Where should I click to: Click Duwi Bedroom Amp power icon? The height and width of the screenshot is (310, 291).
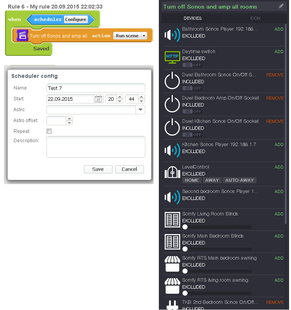tap(172, 104)
